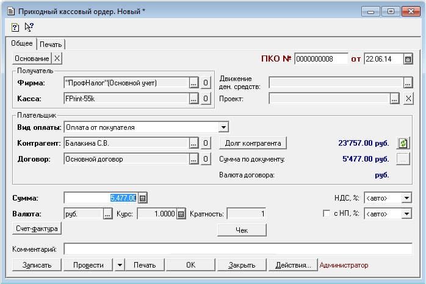Switch to the Печать tab

(51, 44)
